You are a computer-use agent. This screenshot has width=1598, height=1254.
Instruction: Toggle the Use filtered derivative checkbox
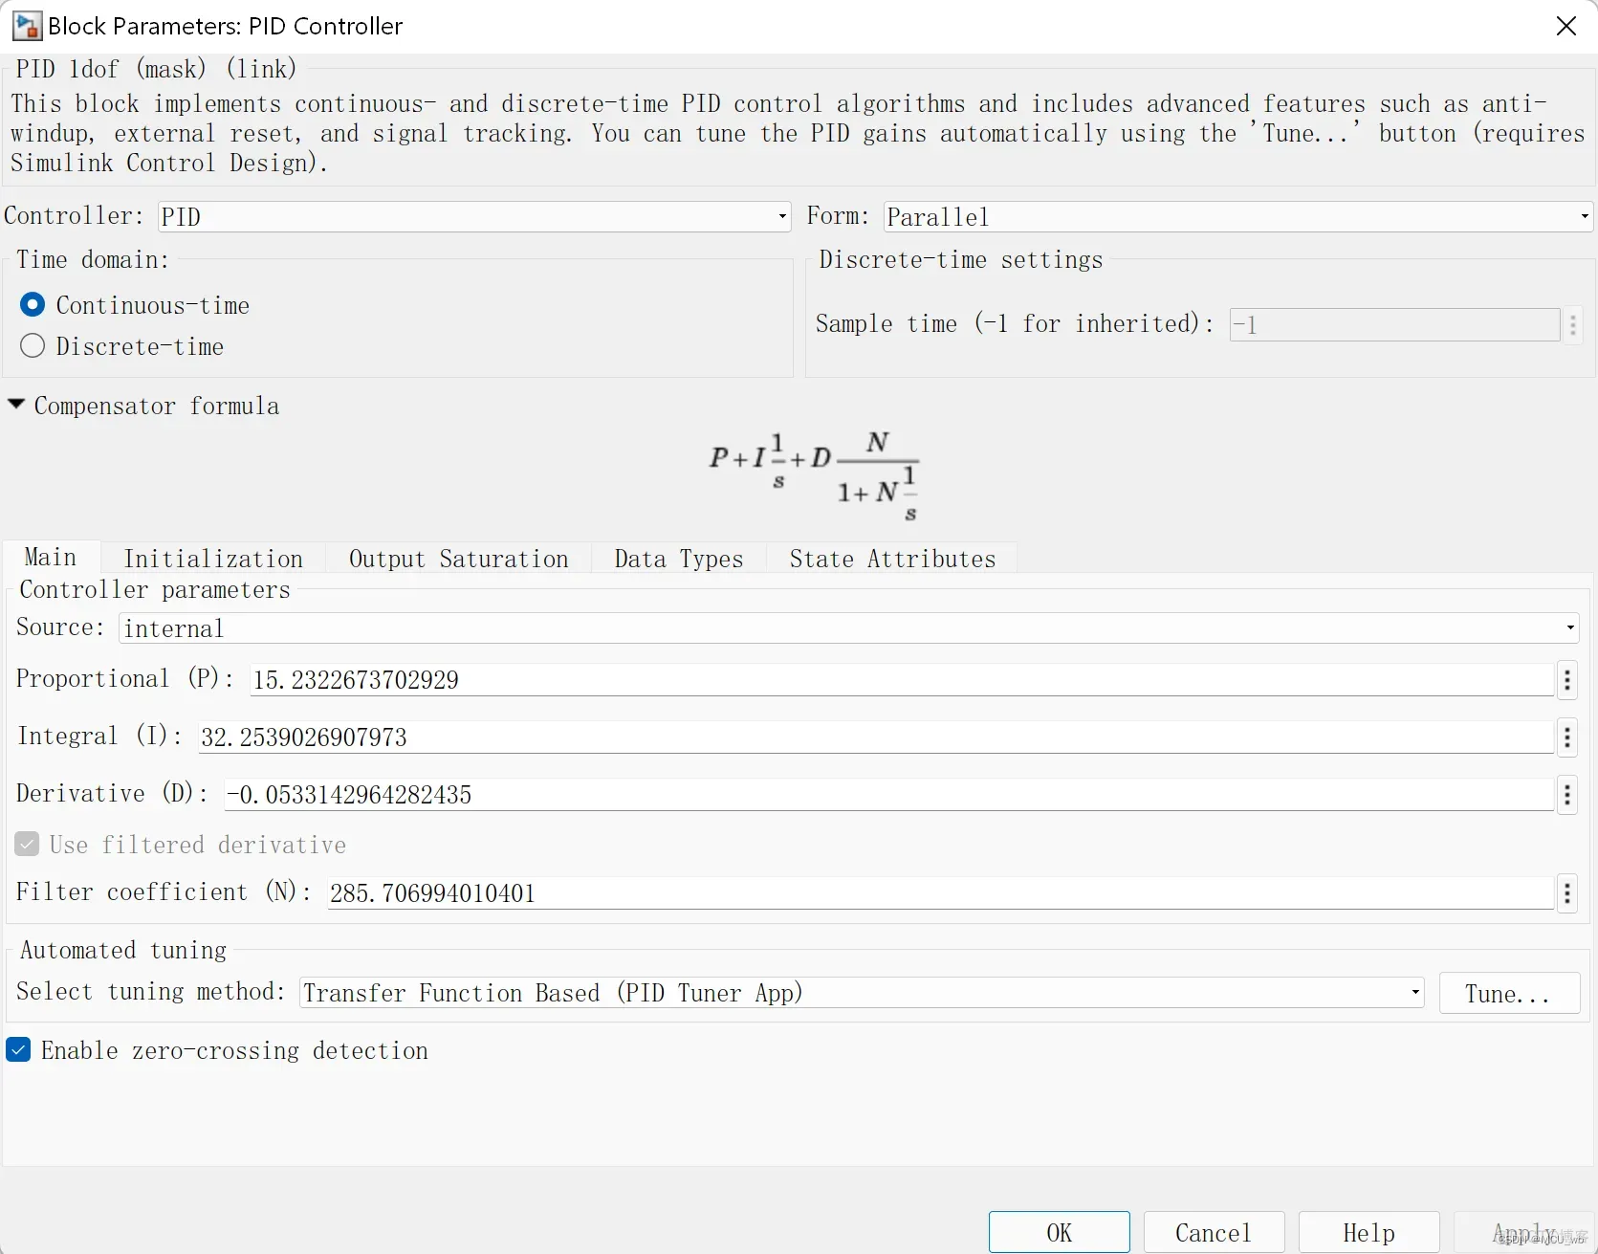coord(27,844)
